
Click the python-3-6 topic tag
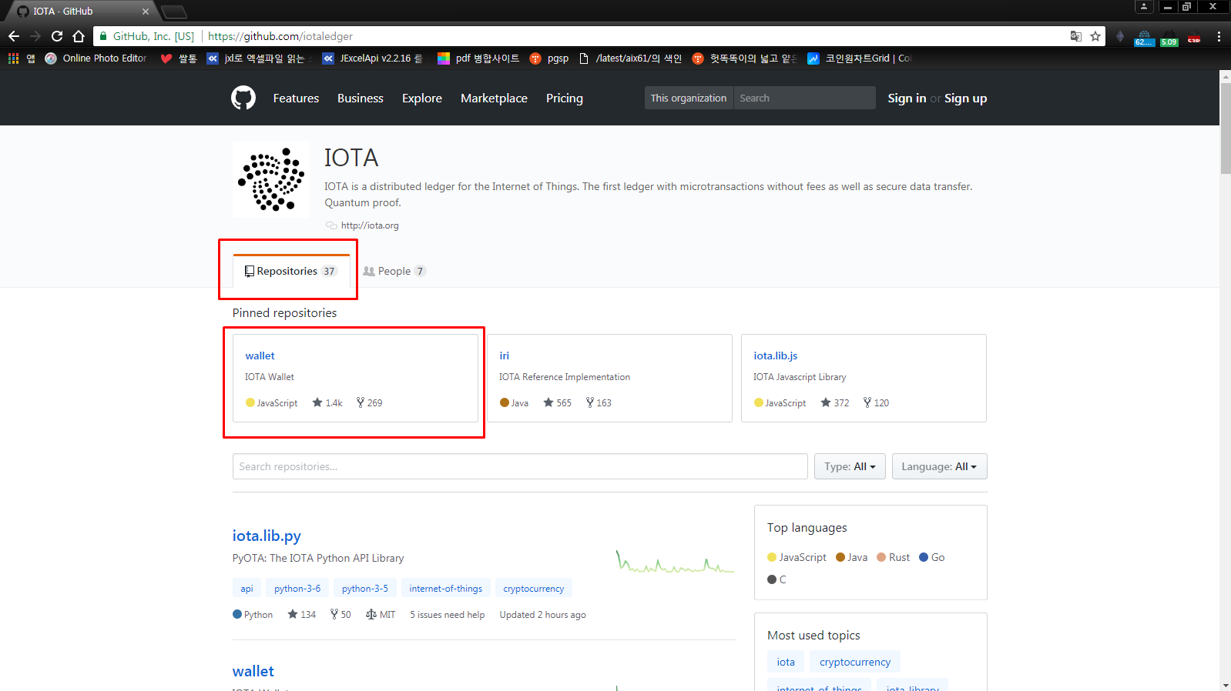pyautogui.click(x=297, y=589)
